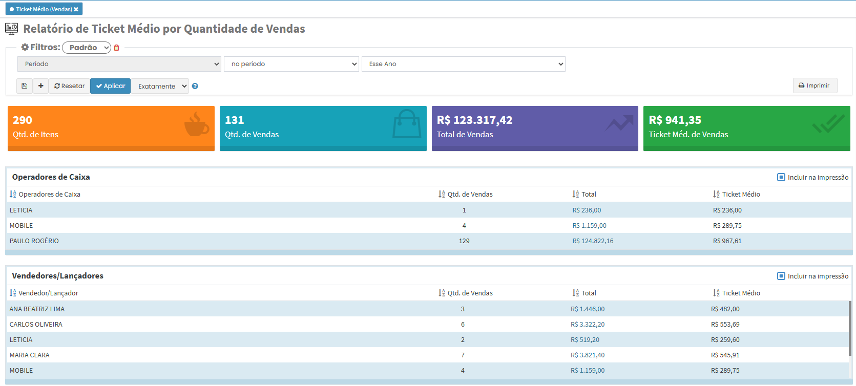The image size is (856, 386).
Task: Click the Vendedores table vertical scrollbar
Action: (x=849, y=328)
